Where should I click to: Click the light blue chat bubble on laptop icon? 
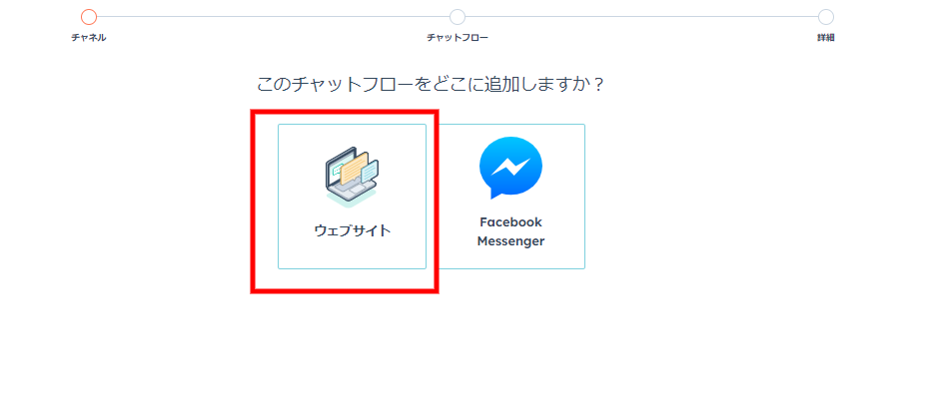370,172
